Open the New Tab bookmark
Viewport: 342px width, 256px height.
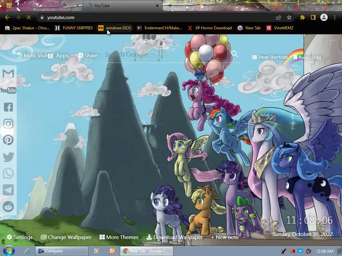pyautogui.click(x=249, y=28)
